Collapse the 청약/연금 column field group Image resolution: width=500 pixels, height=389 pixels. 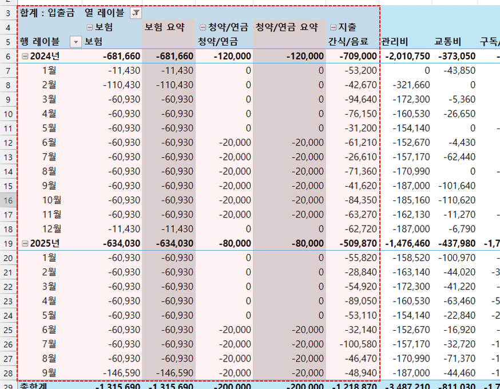click(x=204, y=27)
